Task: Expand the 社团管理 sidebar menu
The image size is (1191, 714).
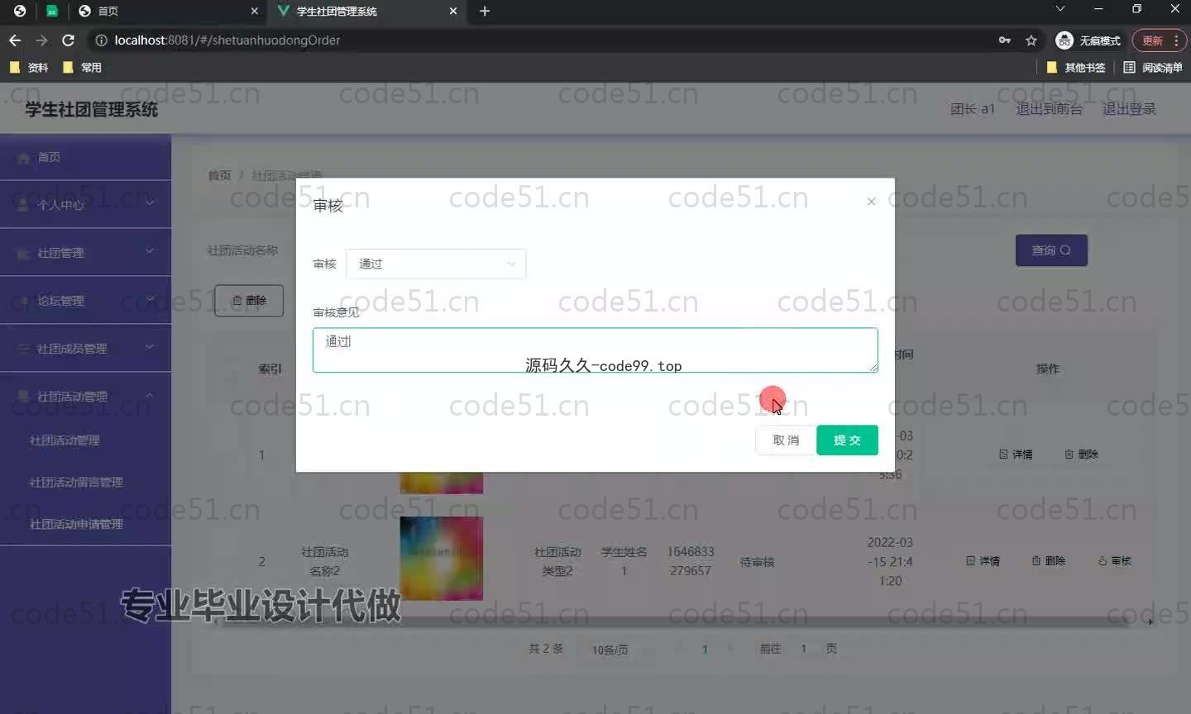Action: point(85,252)
